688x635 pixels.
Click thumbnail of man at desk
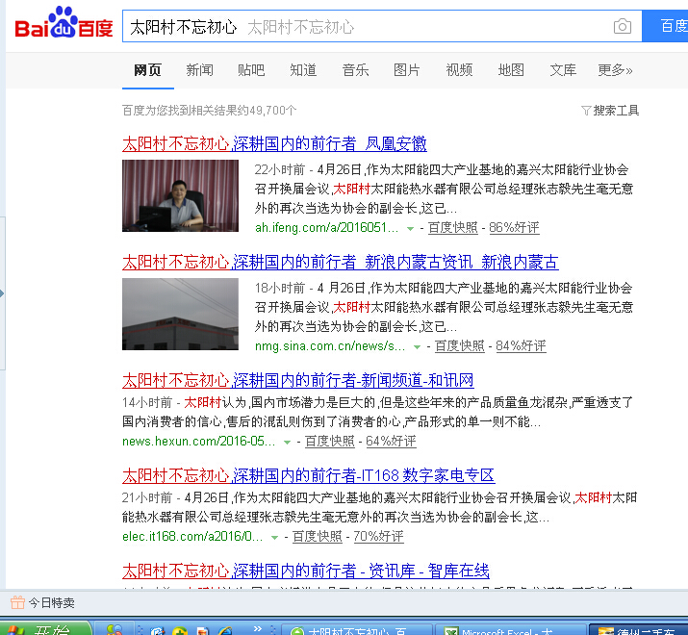click(x=180, y=195)
